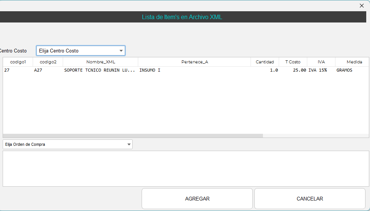Focus the empty text area below the order dropdown

186,168
